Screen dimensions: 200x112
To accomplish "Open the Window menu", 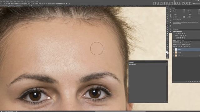I will coord(32,1).
